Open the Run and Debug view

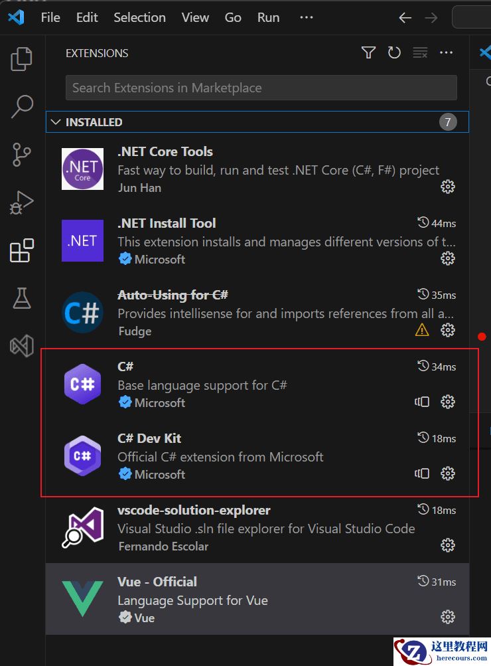click(x=21, y=203)
